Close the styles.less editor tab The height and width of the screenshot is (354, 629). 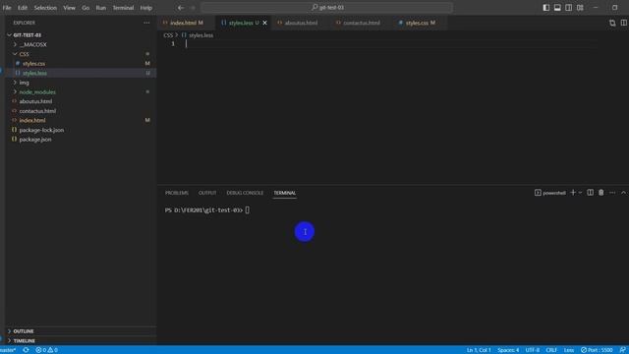click(x=264, y=23)
